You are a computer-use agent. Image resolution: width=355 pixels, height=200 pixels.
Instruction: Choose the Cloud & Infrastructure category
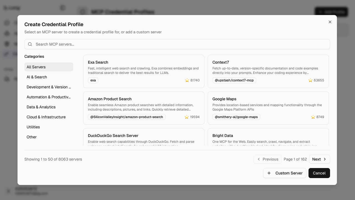pyautogui.click(x=49, y=117)
